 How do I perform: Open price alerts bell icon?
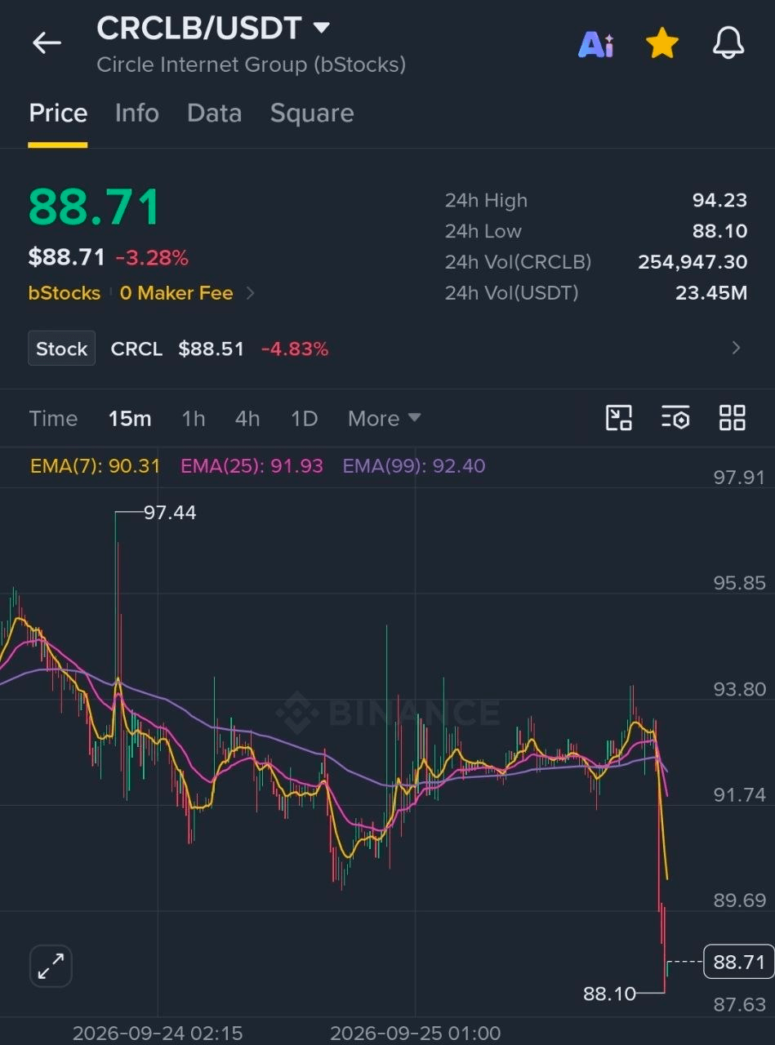pos(728,42)
